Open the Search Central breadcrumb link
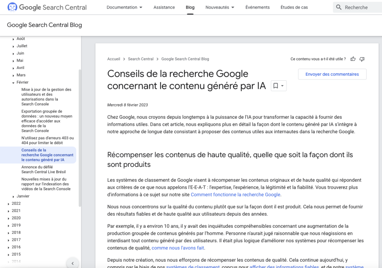The image size is (382, 268). 141,59
